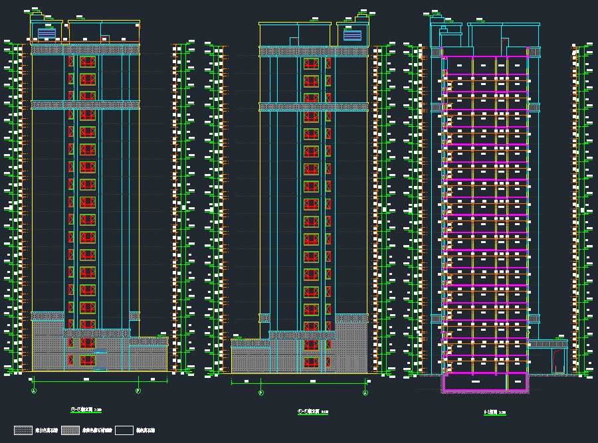This screenshot has width=598, height=443.
Task: Select the blue louver on middle elevation rooftop
Action: coord(352,35)
